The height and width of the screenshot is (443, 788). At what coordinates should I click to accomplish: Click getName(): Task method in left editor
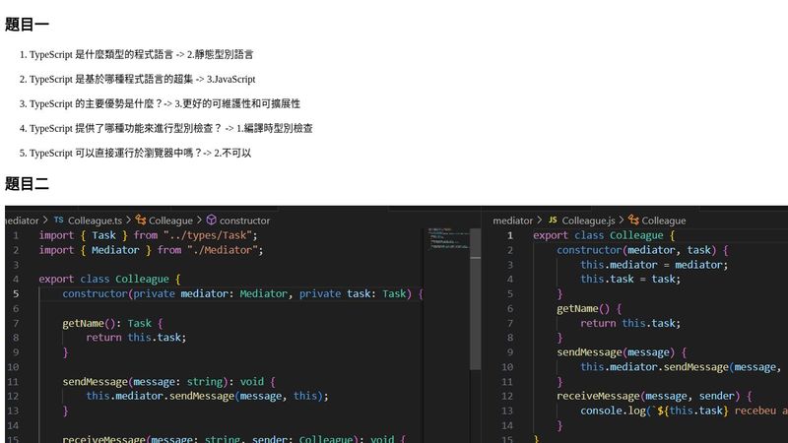104,323
